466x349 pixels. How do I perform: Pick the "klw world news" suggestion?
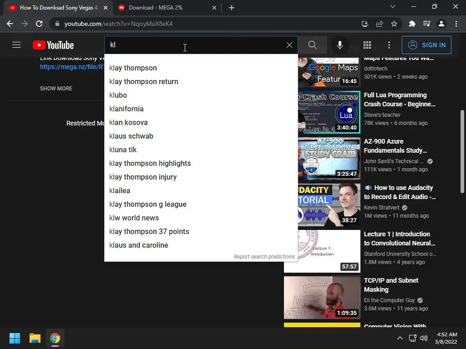point(201,218)
